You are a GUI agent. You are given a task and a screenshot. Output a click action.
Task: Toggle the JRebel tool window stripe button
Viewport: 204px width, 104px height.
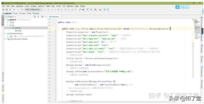pos(3,88)
